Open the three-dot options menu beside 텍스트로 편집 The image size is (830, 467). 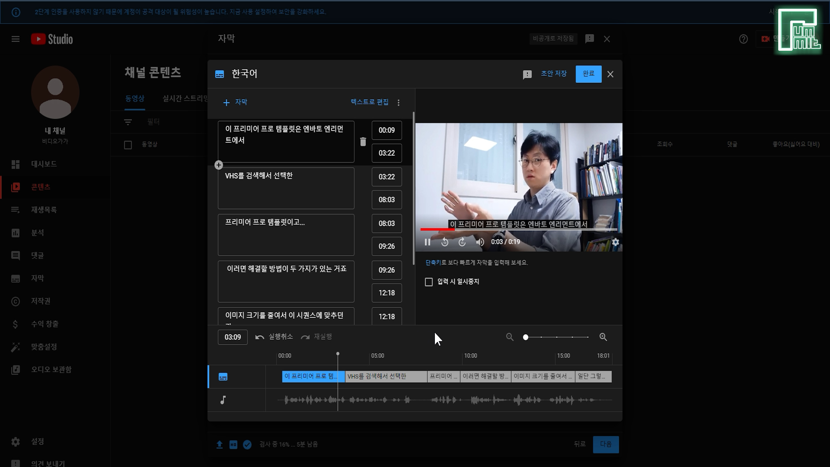[399, 102]
